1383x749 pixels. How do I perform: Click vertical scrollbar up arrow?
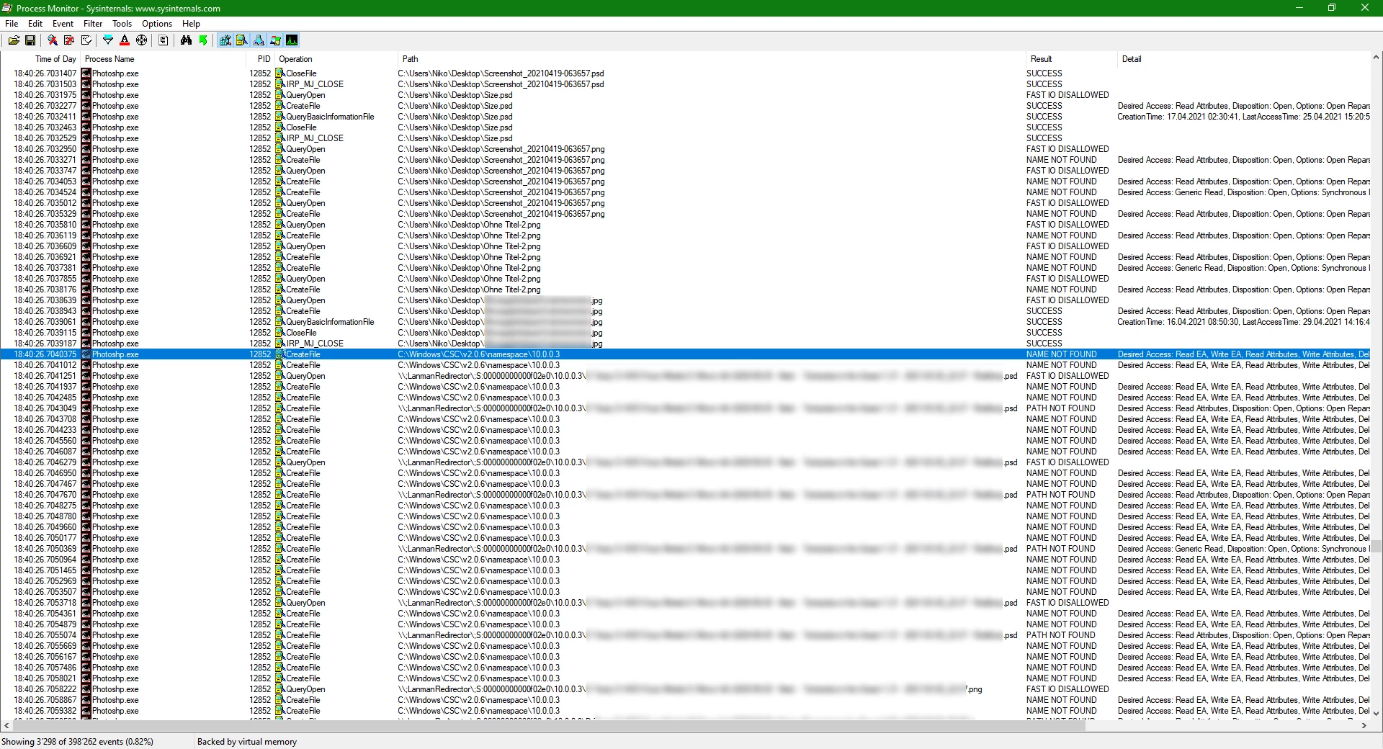coord(1377,58)
